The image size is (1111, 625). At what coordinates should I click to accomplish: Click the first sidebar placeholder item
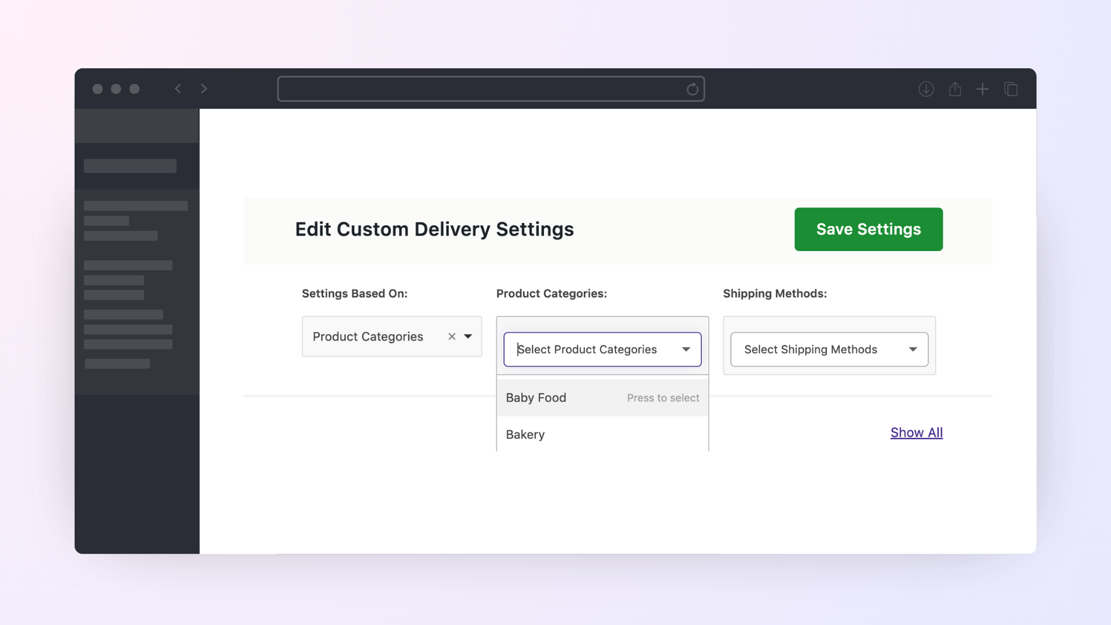click(130, 166)
